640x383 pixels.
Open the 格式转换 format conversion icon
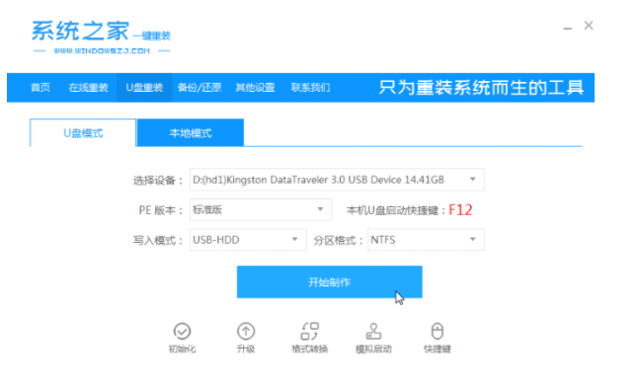pos(310,332)
